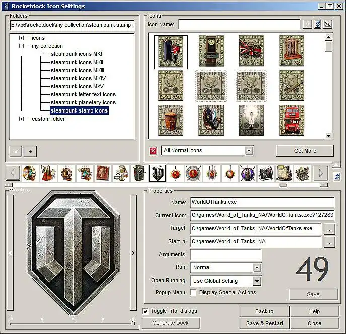The width and height of the screenshot is (346, 334).
Task: Select the steampunk planetary icons folder
Action: point(83,102)
